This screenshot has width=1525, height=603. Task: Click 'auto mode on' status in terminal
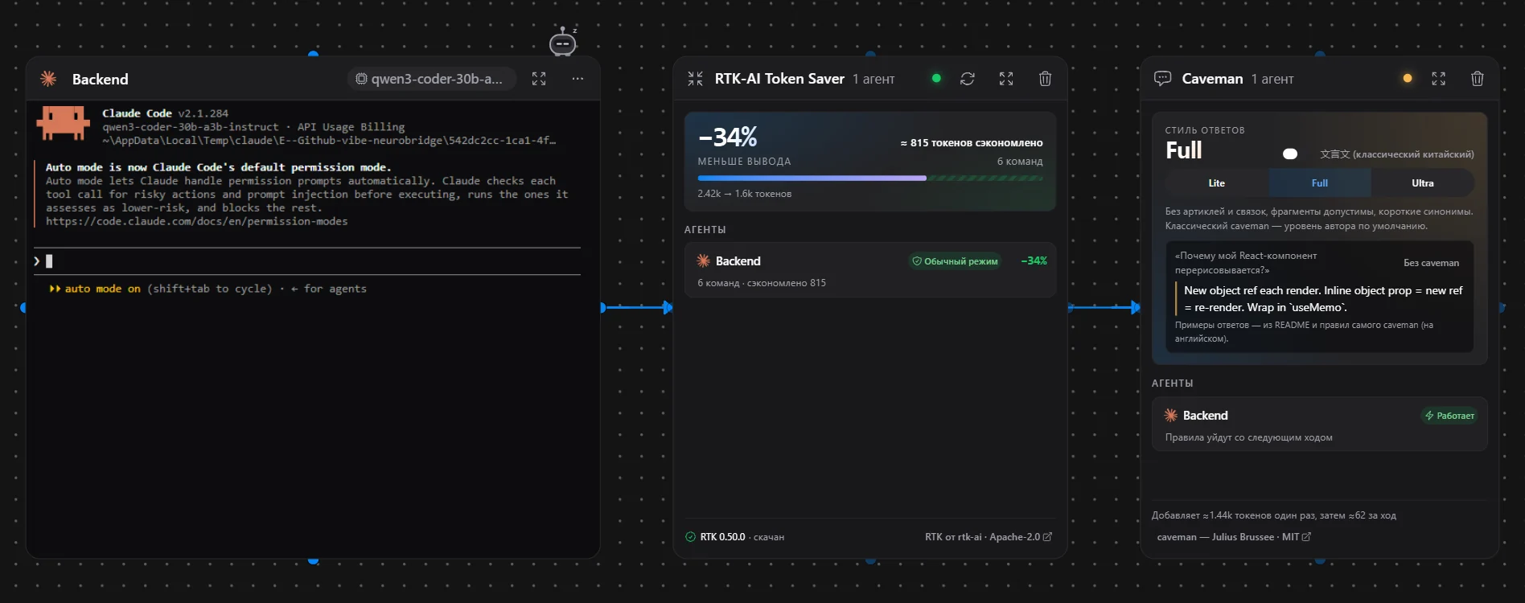[102, 289]
